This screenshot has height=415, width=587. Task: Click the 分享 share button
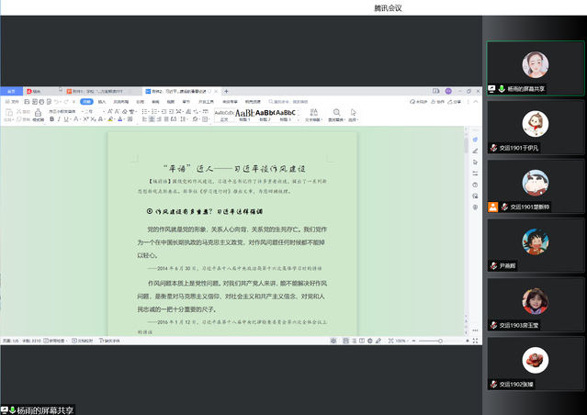click(x=457, y=101)
